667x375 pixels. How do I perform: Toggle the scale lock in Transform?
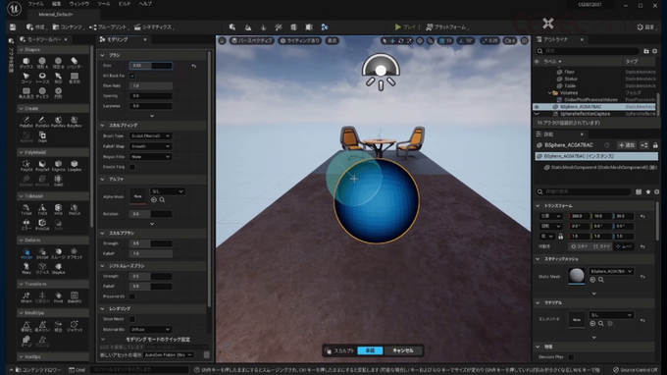(561, 237)
